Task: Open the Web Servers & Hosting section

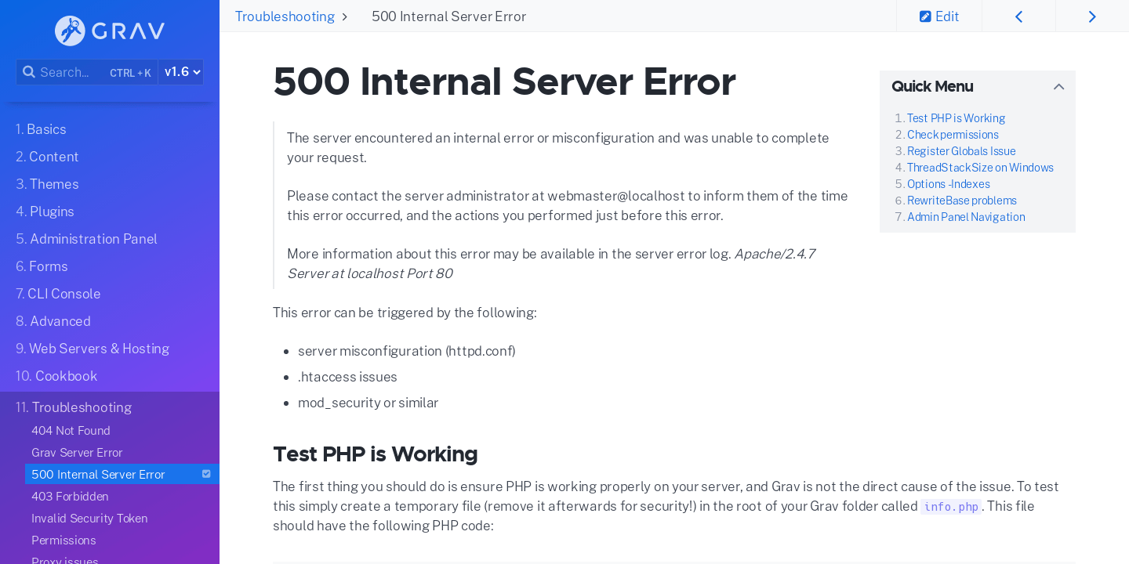Action: click(93, 349)
